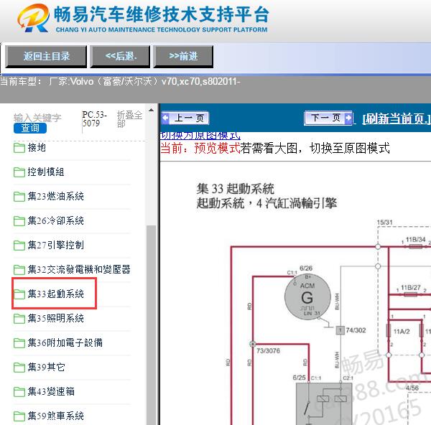Click the 控制模組 folder icon
The width and height of the screenshot is (431, 425).
19,172
